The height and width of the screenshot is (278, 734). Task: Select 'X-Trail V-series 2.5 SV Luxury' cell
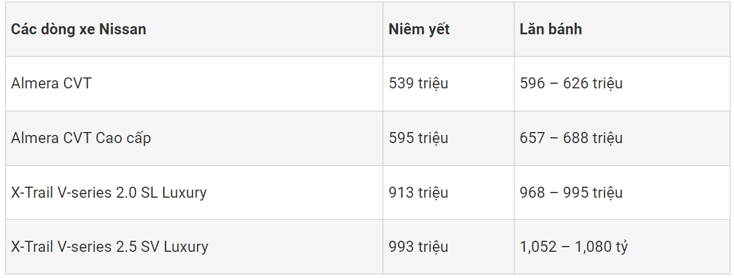[109, 247]
